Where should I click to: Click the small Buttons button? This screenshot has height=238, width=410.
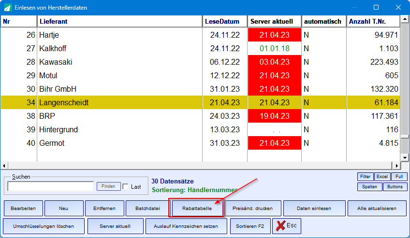[x=395, y=187]
